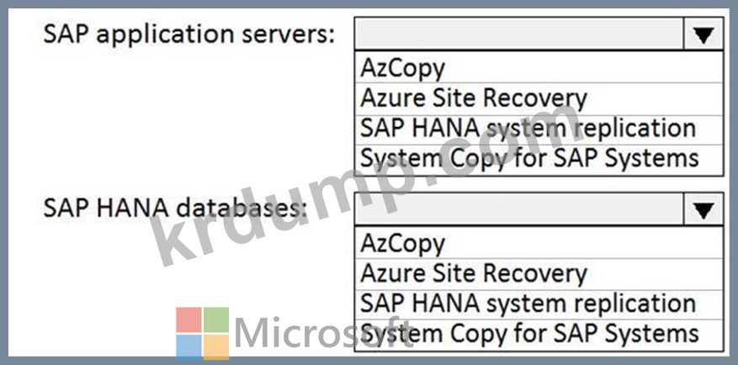Select Azure Site Recovery for SAP application servers
Viewport: 738px width, 365px height.
(539, 98)
